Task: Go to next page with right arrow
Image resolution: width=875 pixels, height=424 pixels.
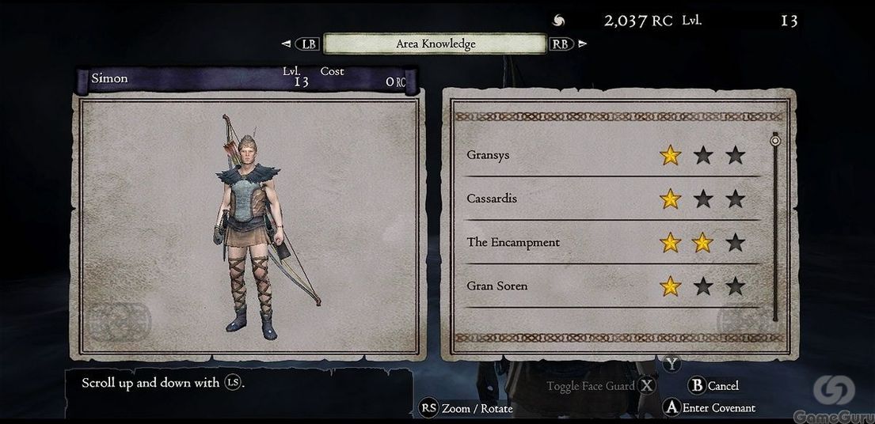Action: 583,44
